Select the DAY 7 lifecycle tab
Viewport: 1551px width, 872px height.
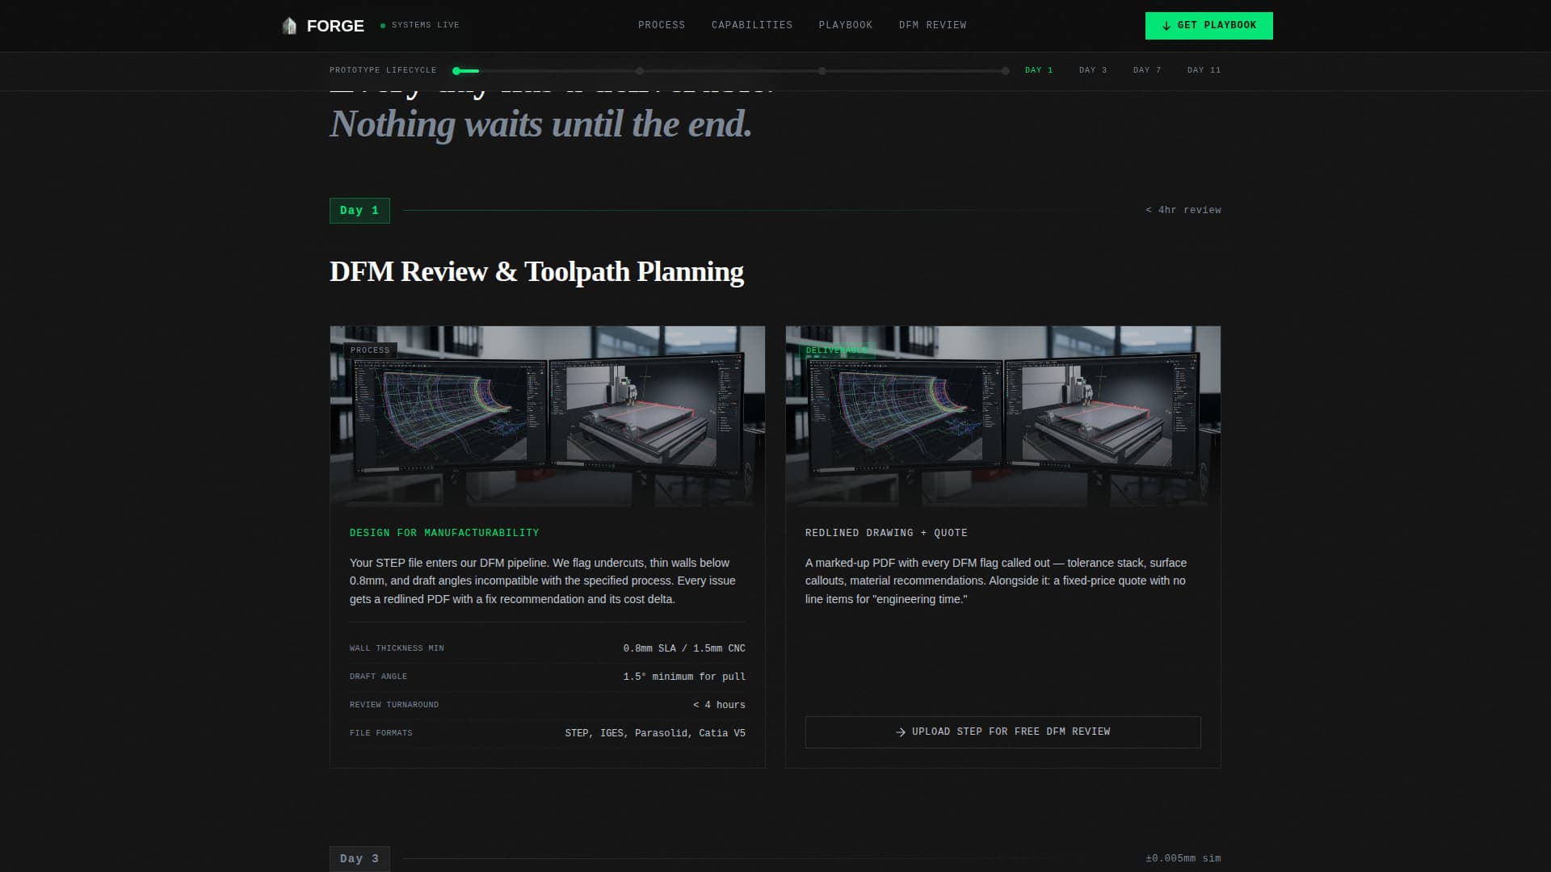[x=1146, y=70]
